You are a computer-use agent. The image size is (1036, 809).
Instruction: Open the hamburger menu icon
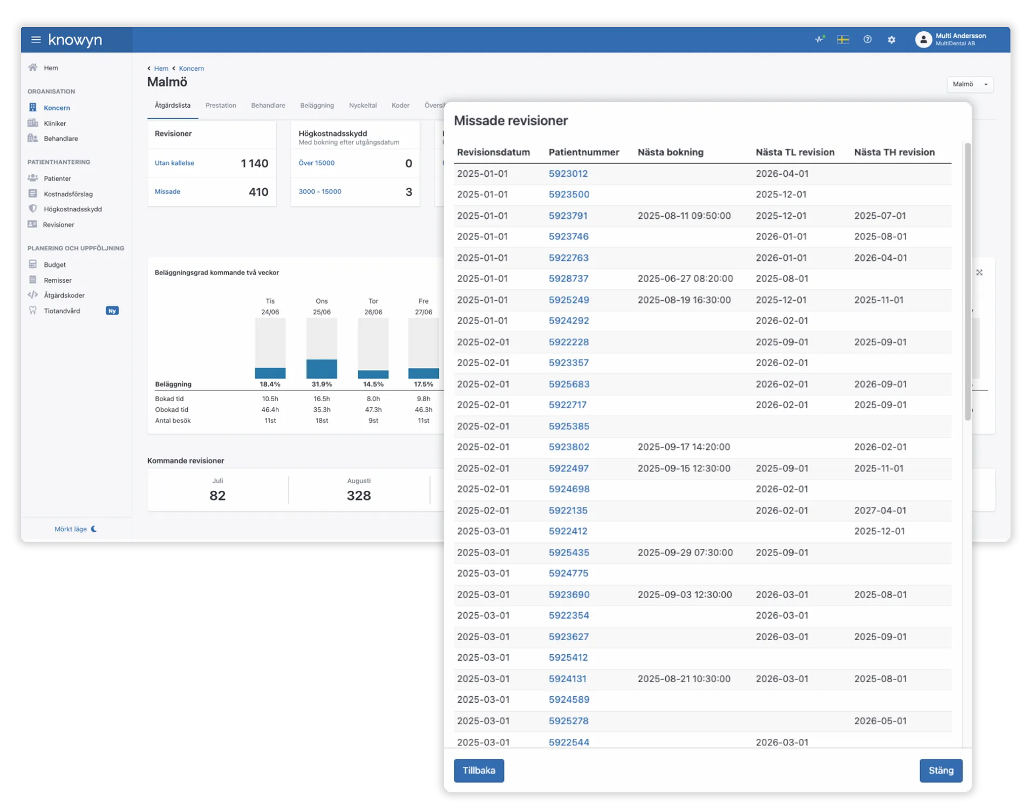coord(36,39)
